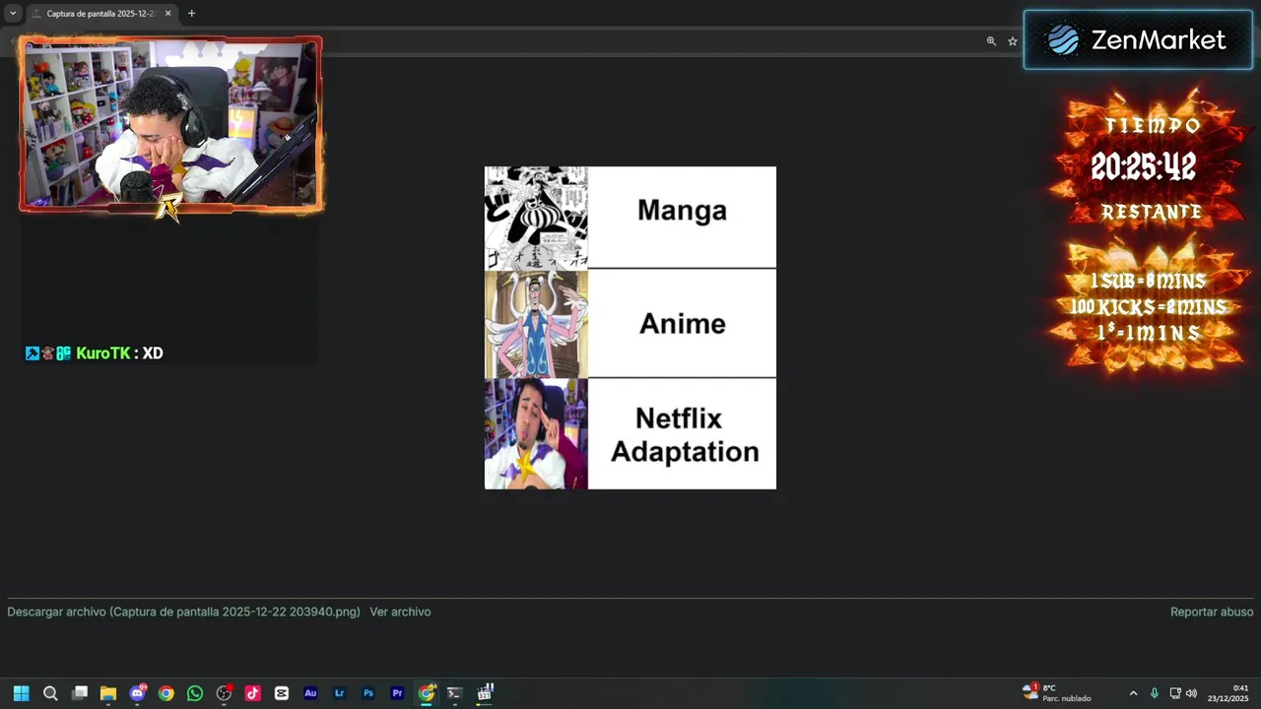Click the 'Manga' label text
1261x709 pixels.
coord(682,210)
